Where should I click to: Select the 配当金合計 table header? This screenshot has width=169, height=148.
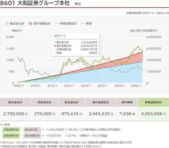(72, 102)
